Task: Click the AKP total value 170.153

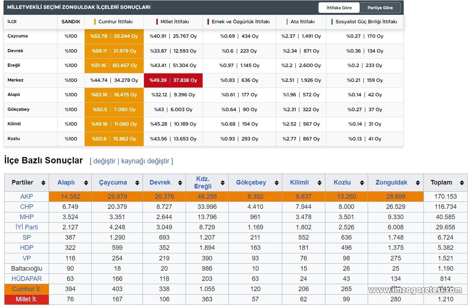Action: pyautogui.click(x=445, y=197)
